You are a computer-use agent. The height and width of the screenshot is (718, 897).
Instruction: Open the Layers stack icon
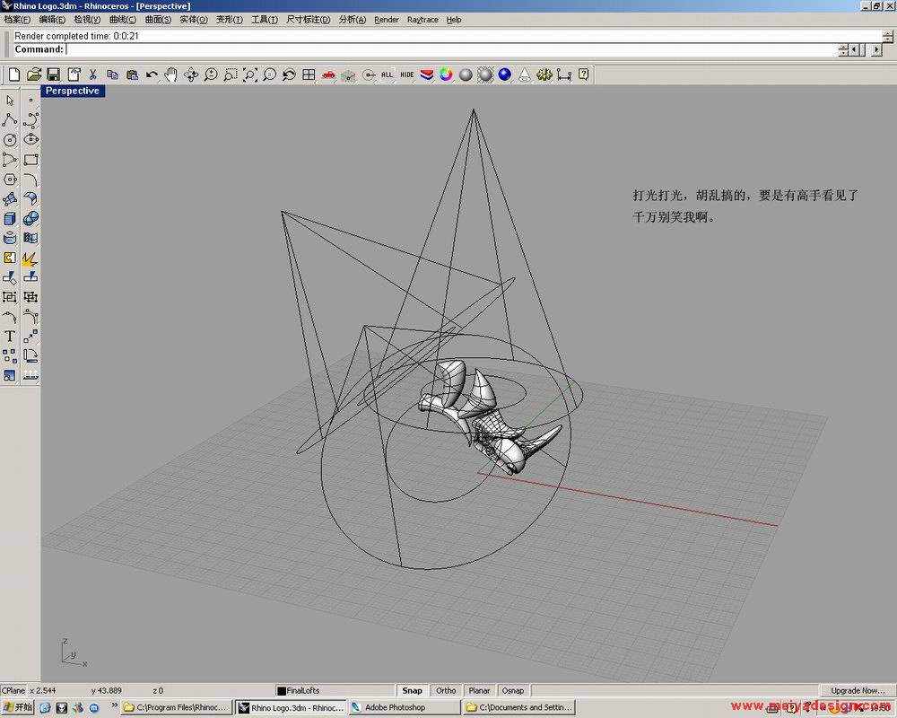[427, 74]
